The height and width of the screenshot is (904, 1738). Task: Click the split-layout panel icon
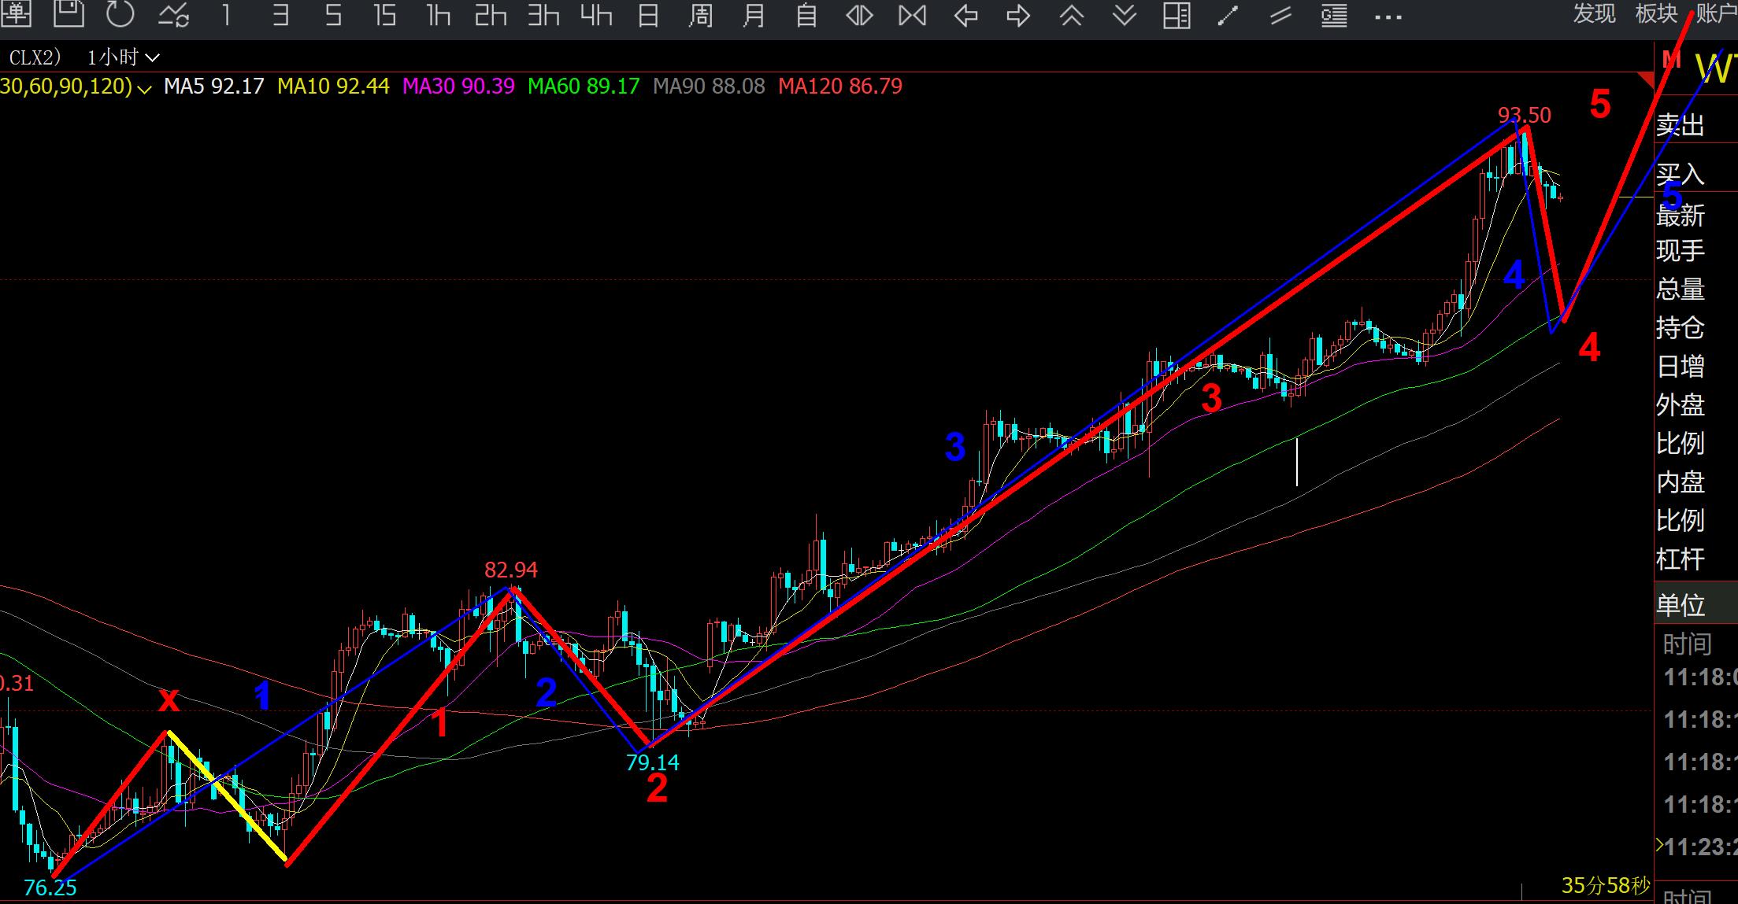pos(1177,14)
